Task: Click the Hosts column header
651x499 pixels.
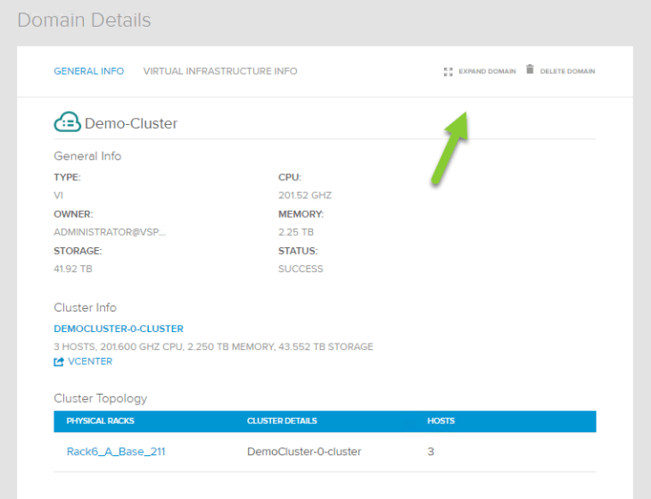Action: point(441,421)
